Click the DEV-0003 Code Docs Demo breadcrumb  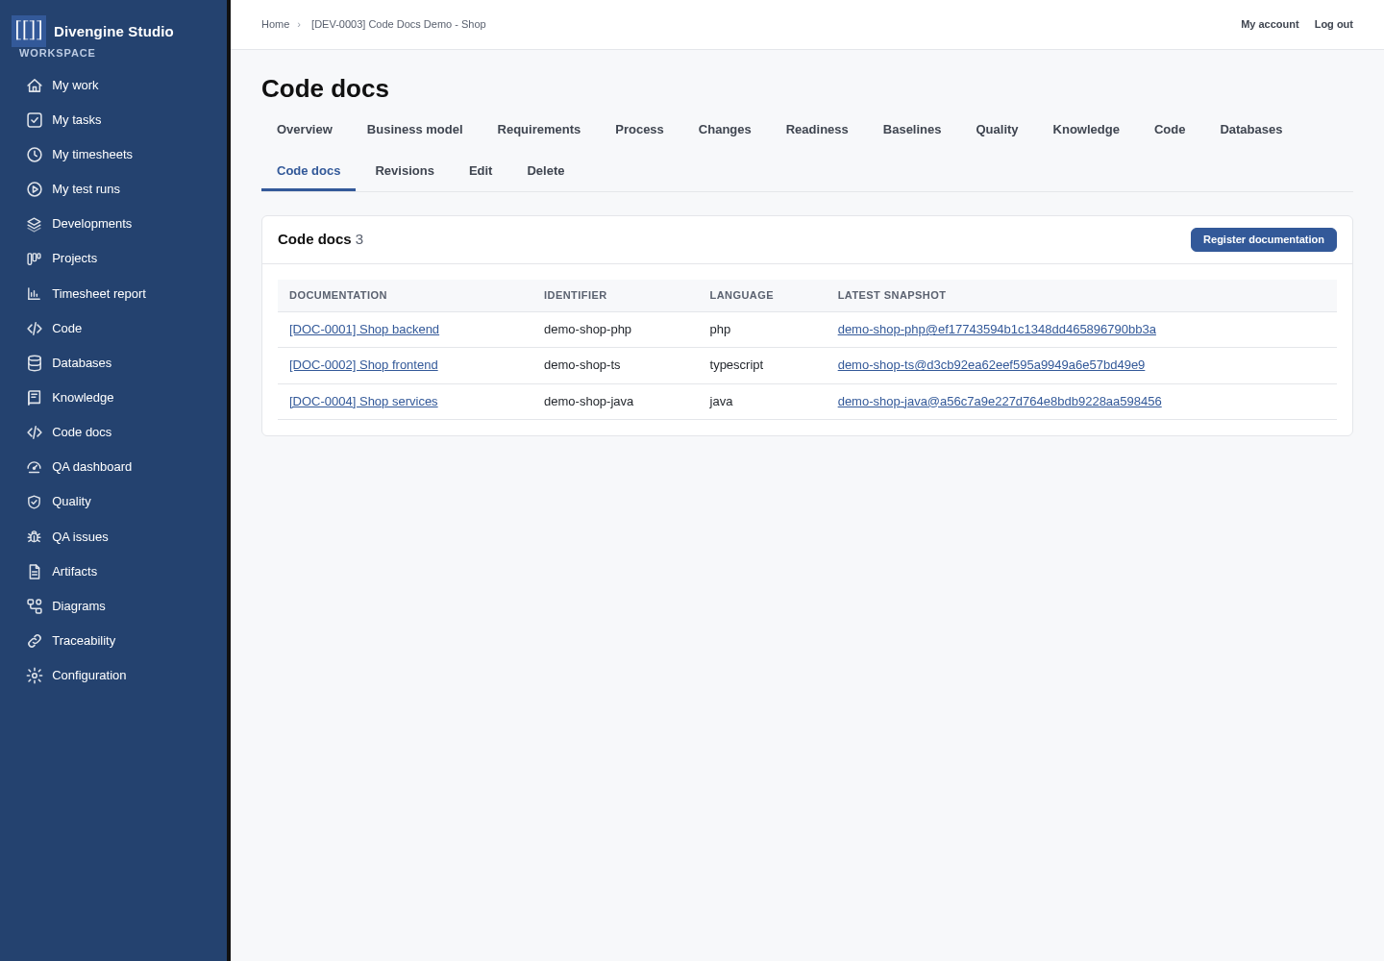tap(399, 25)
